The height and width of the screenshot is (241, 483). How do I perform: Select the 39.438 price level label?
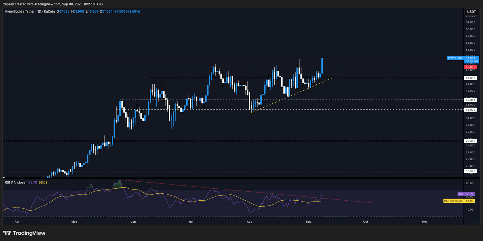[x=470, y=100]
